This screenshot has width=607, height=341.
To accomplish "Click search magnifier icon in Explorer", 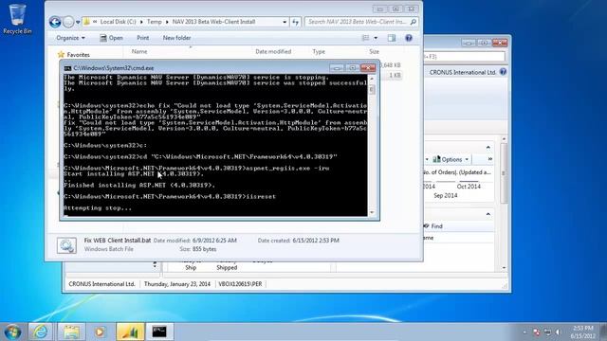I will (x=414, y=22).
